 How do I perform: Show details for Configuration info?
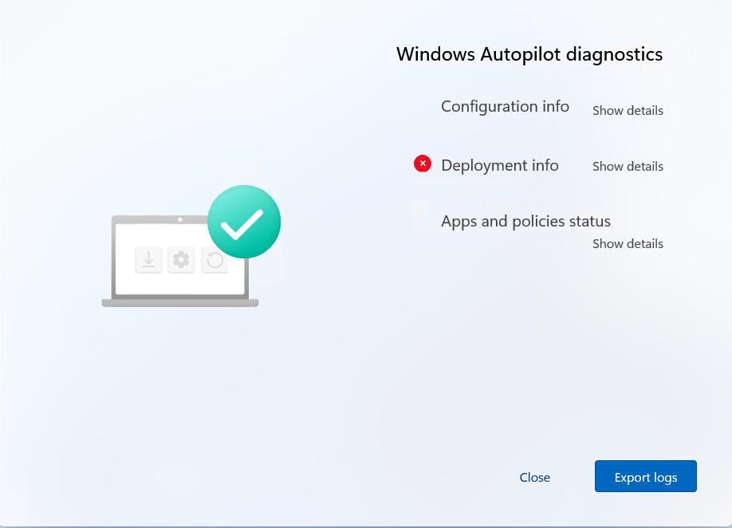628,111
